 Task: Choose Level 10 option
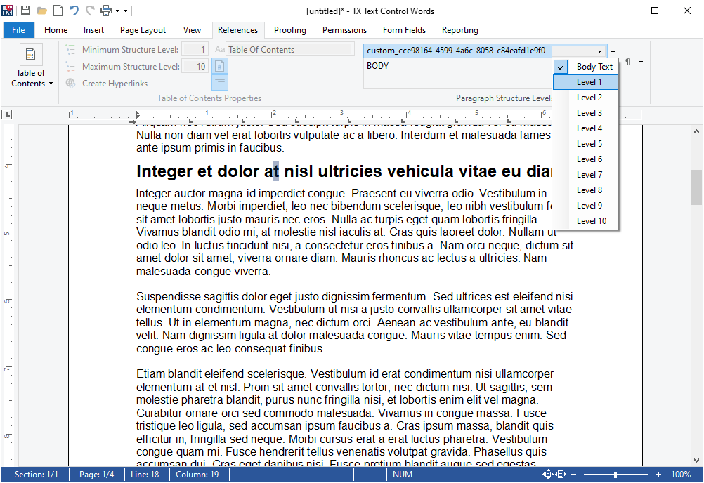click(x=586, y=221)
